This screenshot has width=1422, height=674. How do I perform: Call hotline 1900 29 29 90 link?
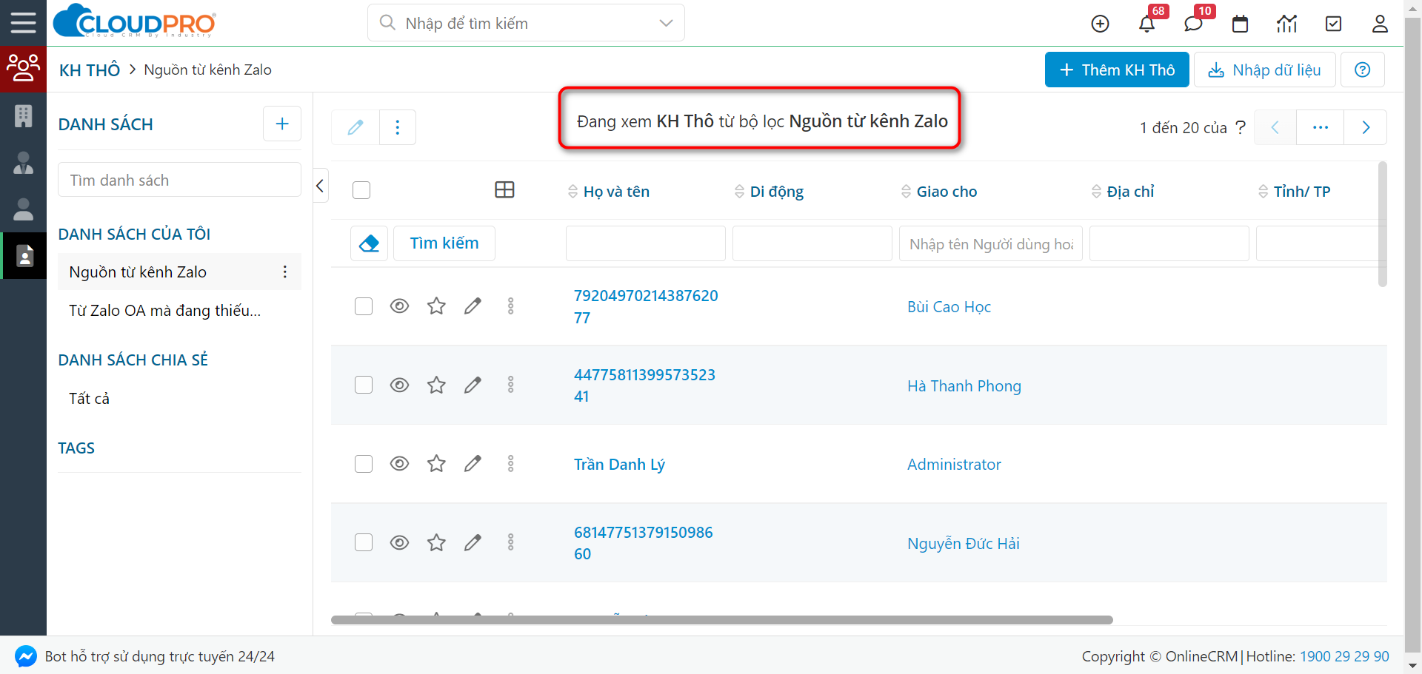1344,656
